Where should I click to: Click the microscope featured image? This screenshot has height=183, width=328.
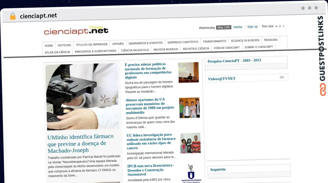[82, 96]
